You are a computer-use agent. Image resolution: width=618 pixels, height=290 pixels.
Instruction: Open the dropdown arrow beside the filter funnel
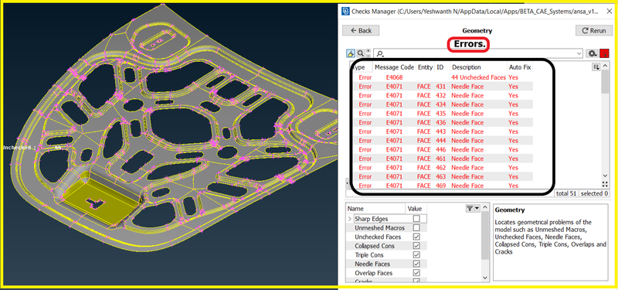coord(477,209)
